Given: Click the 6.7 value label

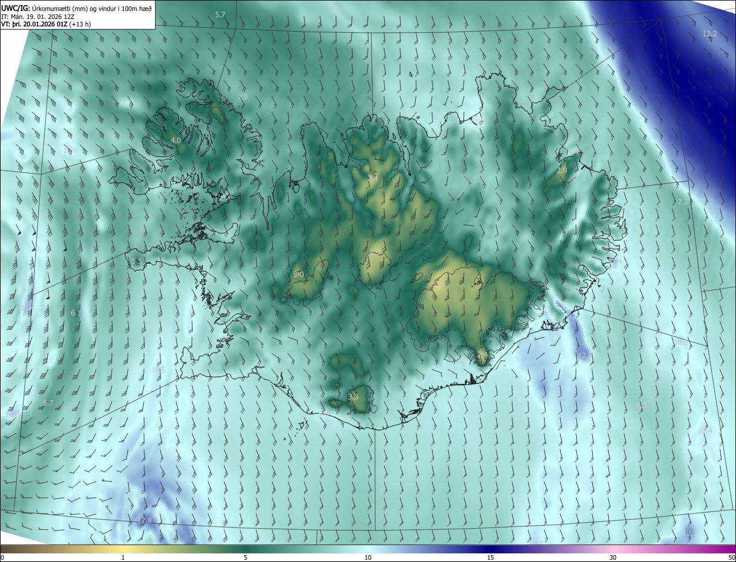Looking at the screenshot, I should pos(48,403).
